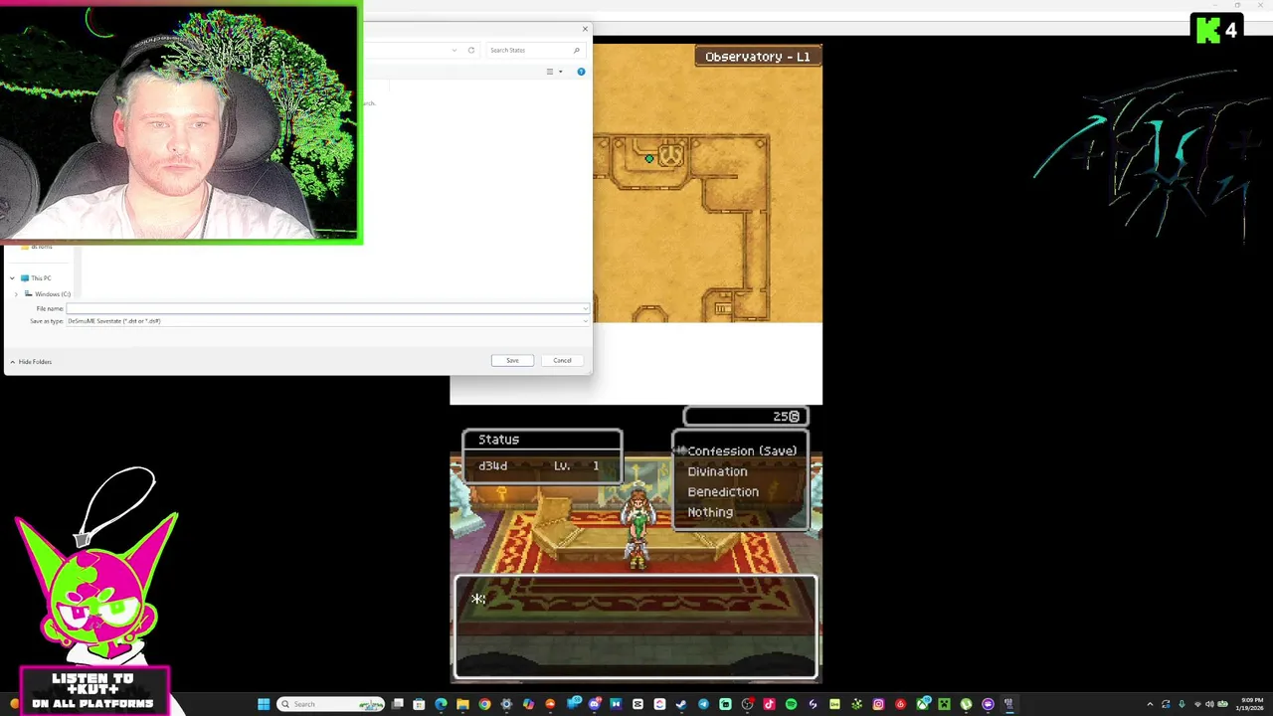Close the save dialog with X
1273x716 pixels.
[x=585, y=29]
